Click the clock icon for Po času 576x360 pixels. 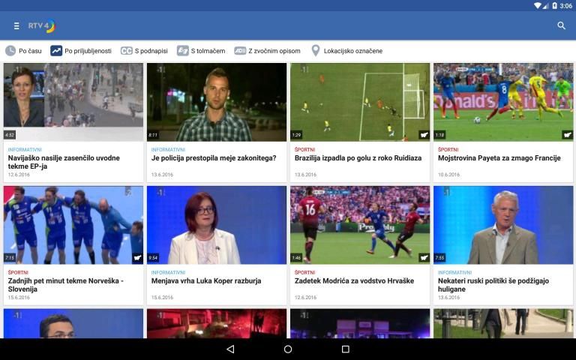point(10,51)
